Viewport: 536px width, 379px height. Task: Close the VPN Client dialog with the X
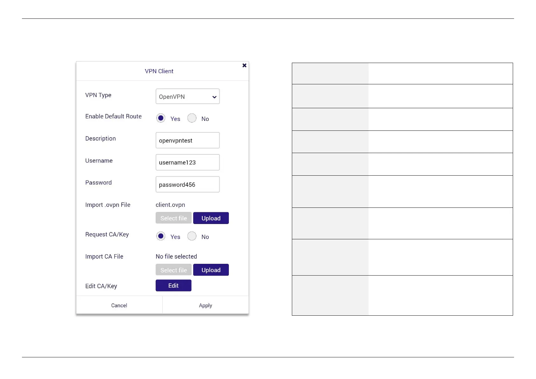click(244, 65)
